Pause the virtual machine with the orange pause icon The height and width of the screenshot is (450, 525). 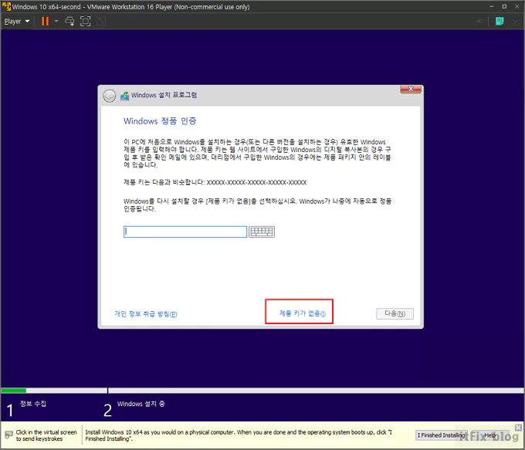pyautogui.click(x=45, y=22)
